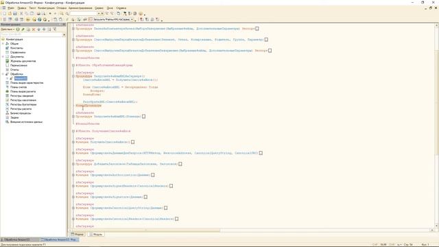Expand collapsed СформироватьCanonicalHeaders function body

pyautogui.click(x=177, y=219)
